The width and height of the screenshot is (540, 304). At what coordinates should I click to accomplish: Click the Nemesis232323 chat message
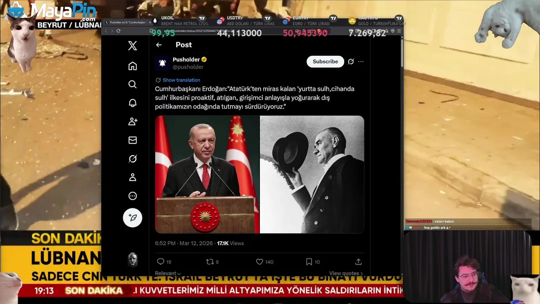(430, 221)
